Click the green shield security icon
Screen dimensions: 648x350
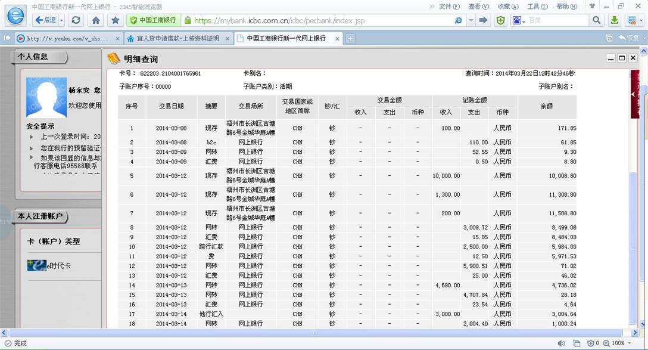501,20
